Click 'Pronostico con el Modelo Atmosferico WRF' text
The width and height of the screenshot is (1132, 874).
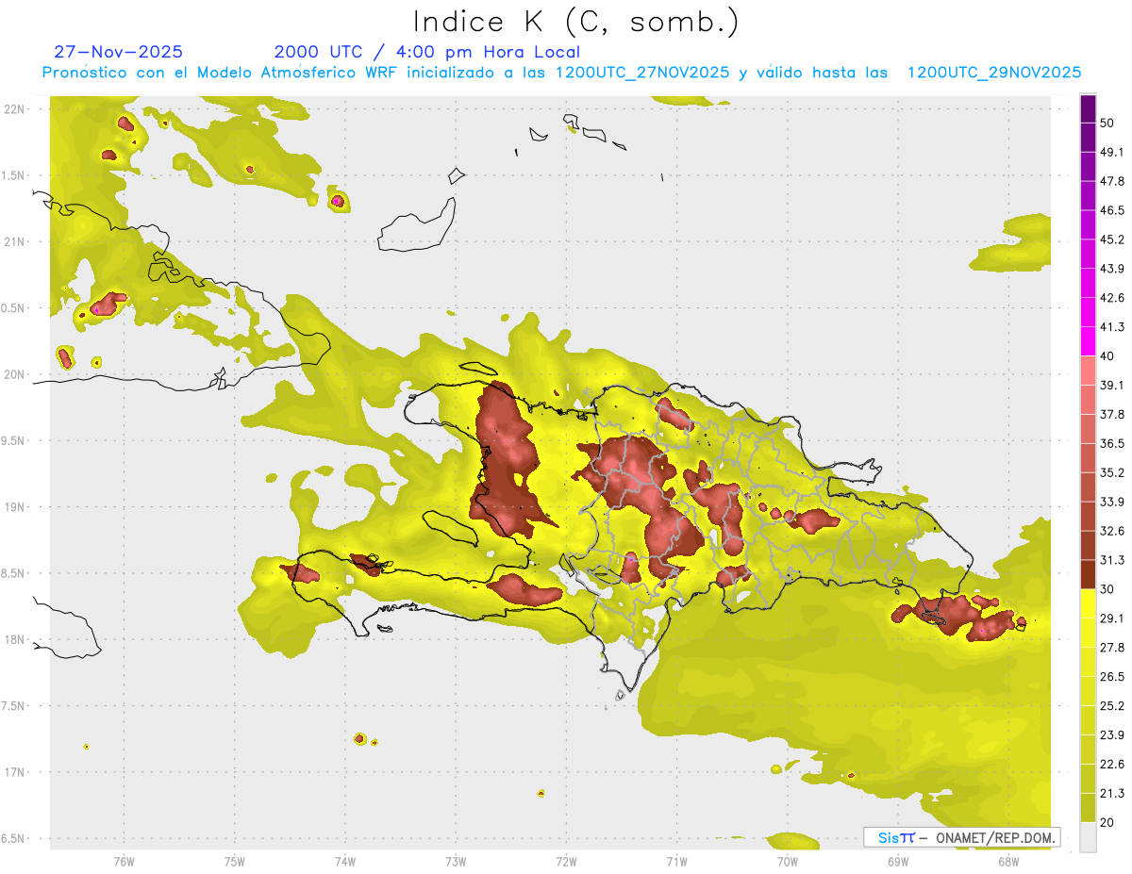tap(221, 73)
